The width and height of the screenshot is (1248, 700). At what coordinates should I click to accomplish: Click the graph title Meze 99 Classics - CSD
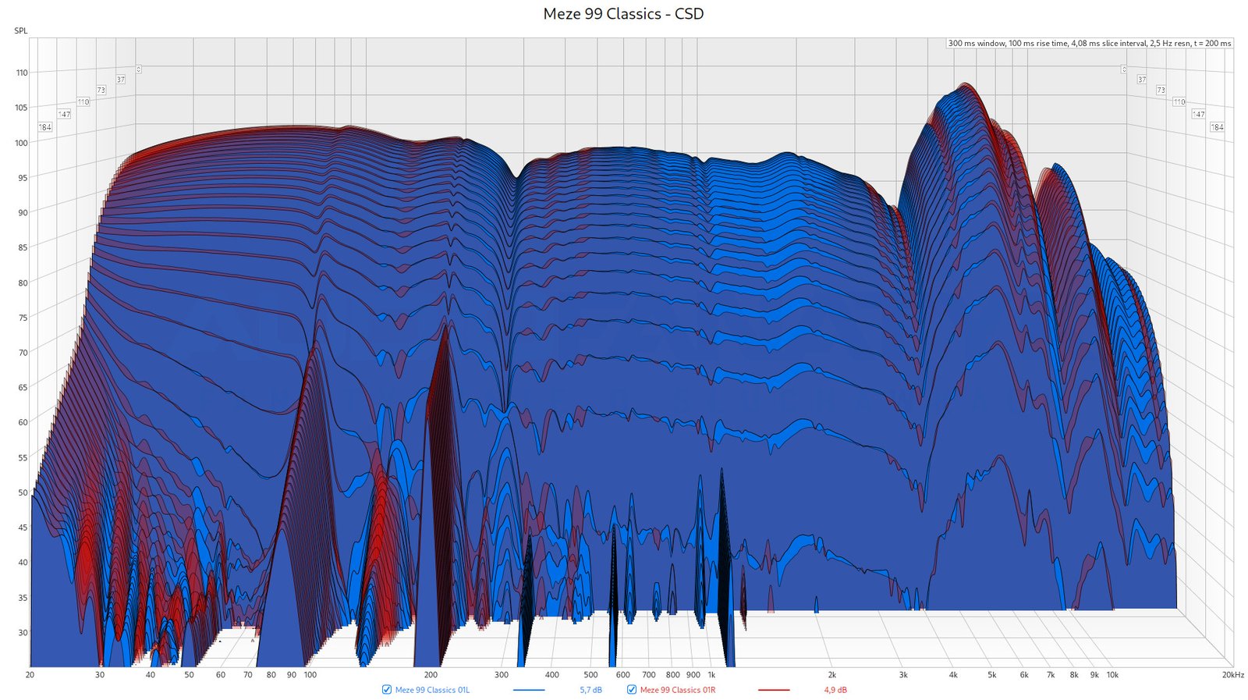coord(623,14)
